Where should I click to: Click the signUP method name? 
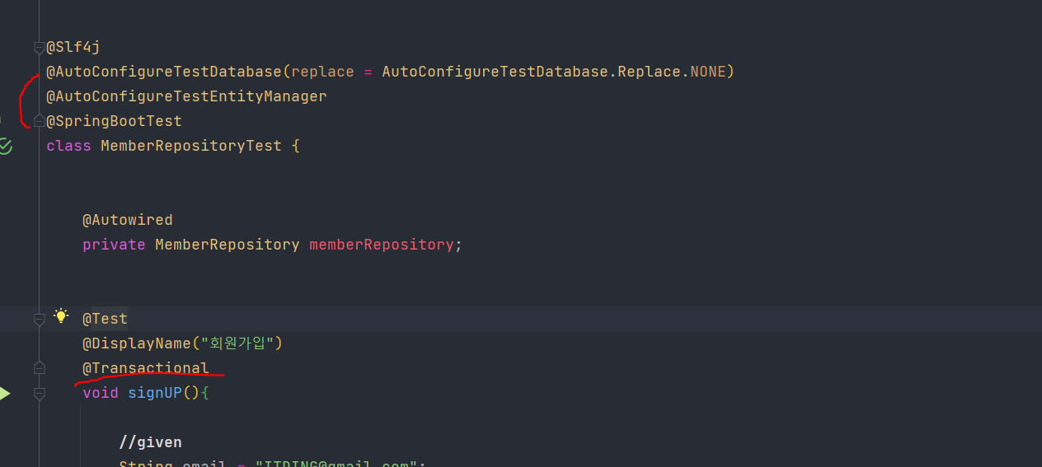(x=155, y=393)
